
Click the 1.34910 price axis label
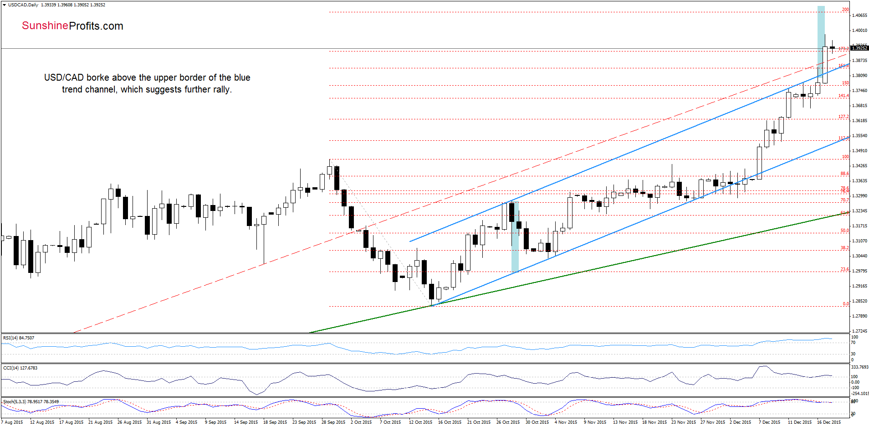pyautogui.click(x=859, y=151)
